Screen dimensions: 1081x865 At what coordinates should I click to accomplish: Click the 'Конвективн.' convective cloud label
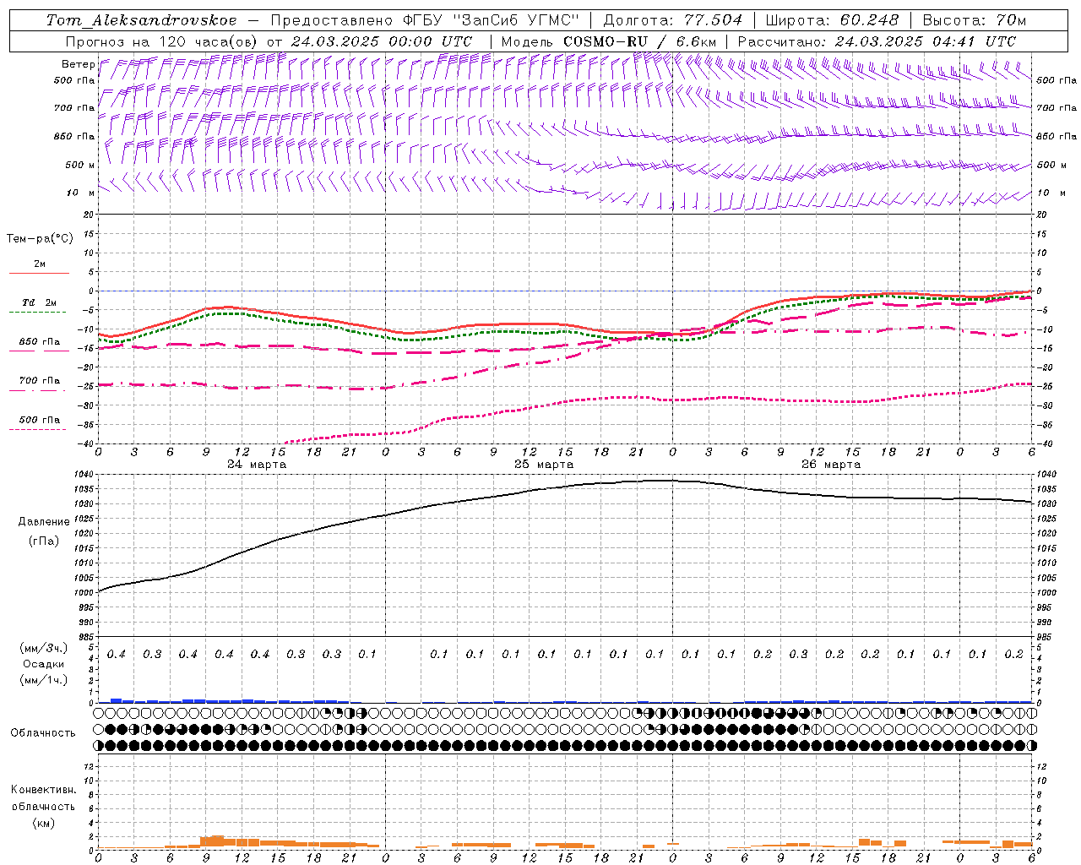[x=44, y=790]
